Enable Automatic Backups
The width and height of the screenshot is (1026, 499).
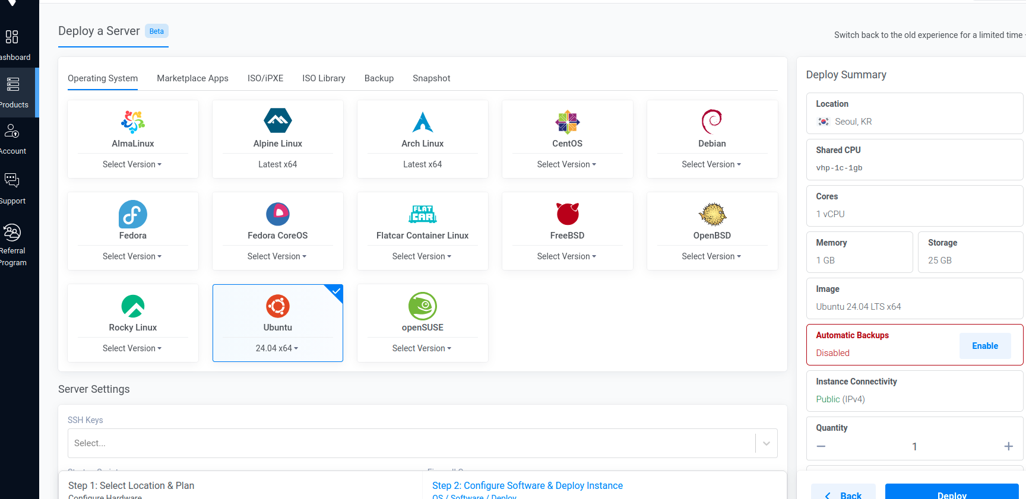tap(984, 346)
